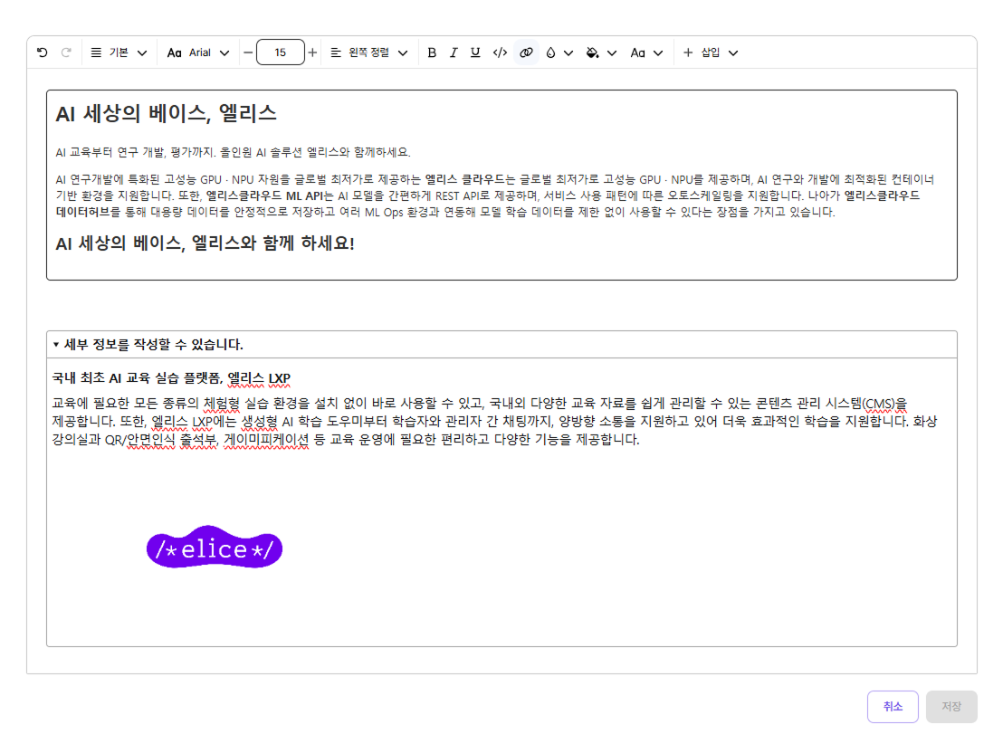The width and height of the screenshot is (1003, 734).
Task: Open the 왼쪽 정렬 alignment dropdown
Action: tap(369, 52)
